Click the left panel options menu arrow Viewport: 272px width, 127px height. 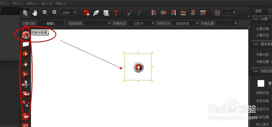tap(17, 12)
